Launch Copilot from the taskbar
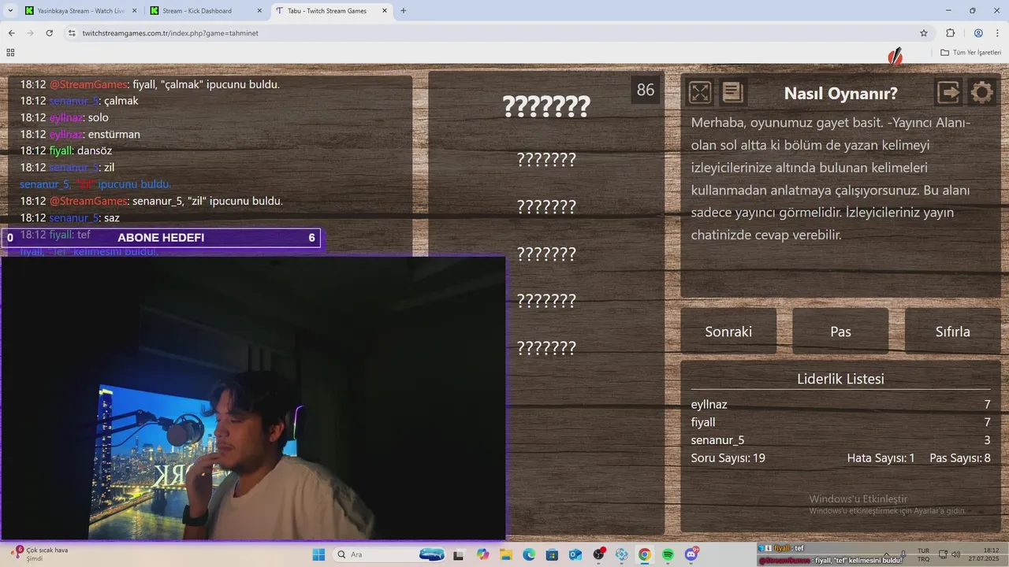 483,554
